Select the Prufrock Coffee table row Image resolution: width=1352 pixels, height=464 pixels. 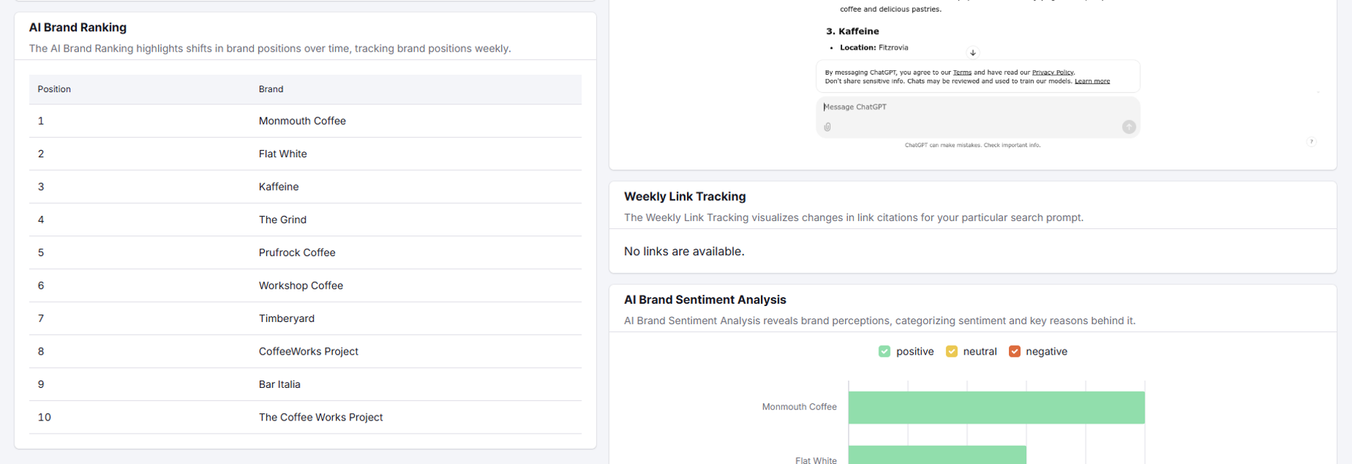tap(297, 253)
